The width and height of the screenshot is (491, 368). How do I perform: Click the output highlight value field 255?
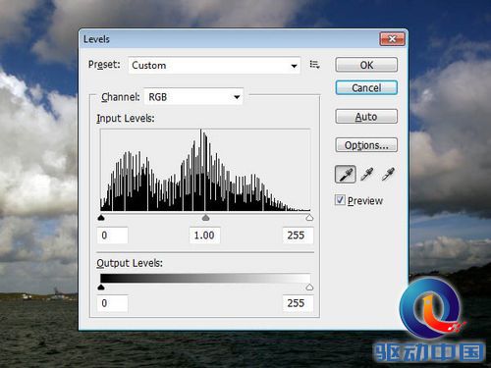click(298, 303)
